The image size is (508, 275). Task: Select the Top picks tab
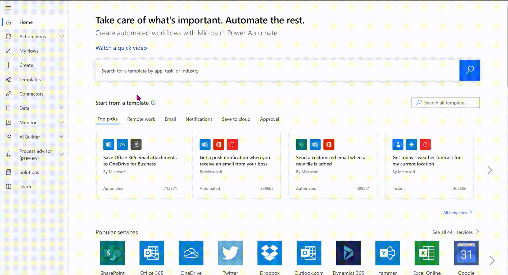(107, 119)
